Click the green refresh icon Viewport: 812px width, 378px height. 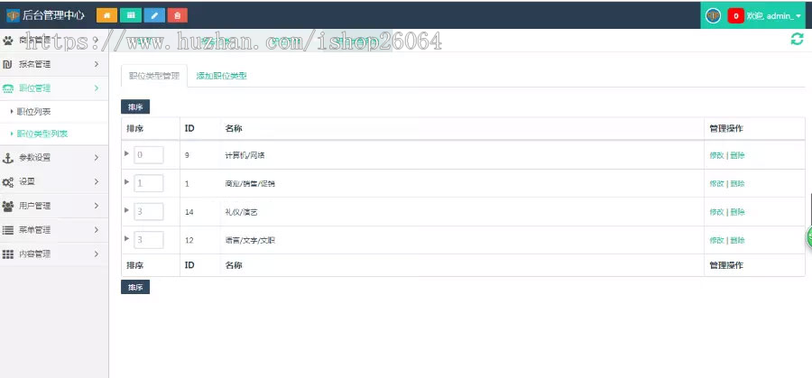[x=797, y=39]
